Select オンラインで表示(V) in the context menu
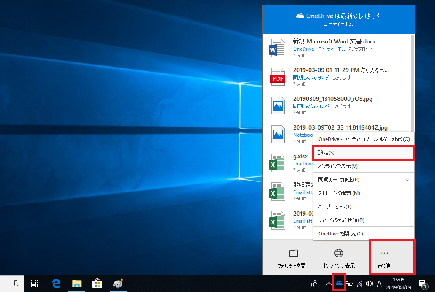 click(364, 166)
